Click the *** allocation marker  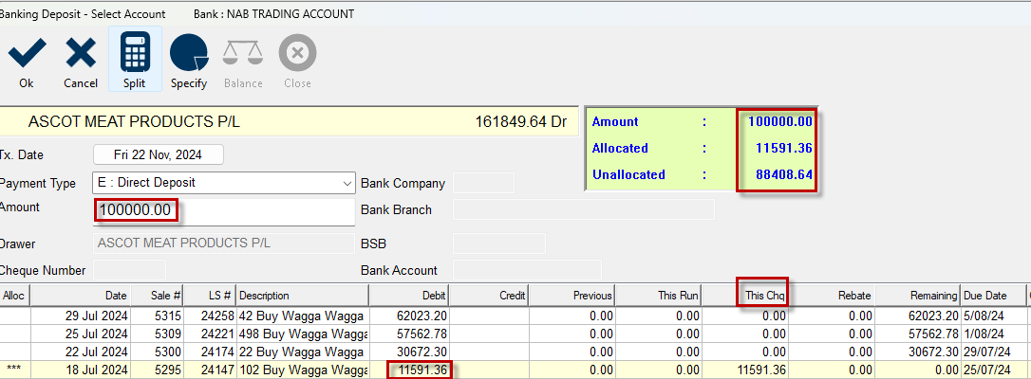coord(14,370)
